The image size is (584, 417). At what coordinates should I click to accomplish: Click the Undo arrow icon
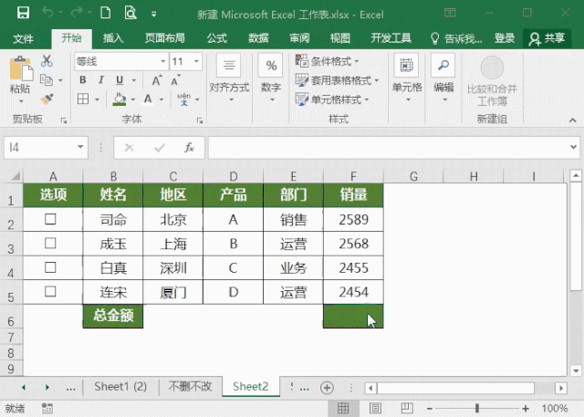click(47, 12)
